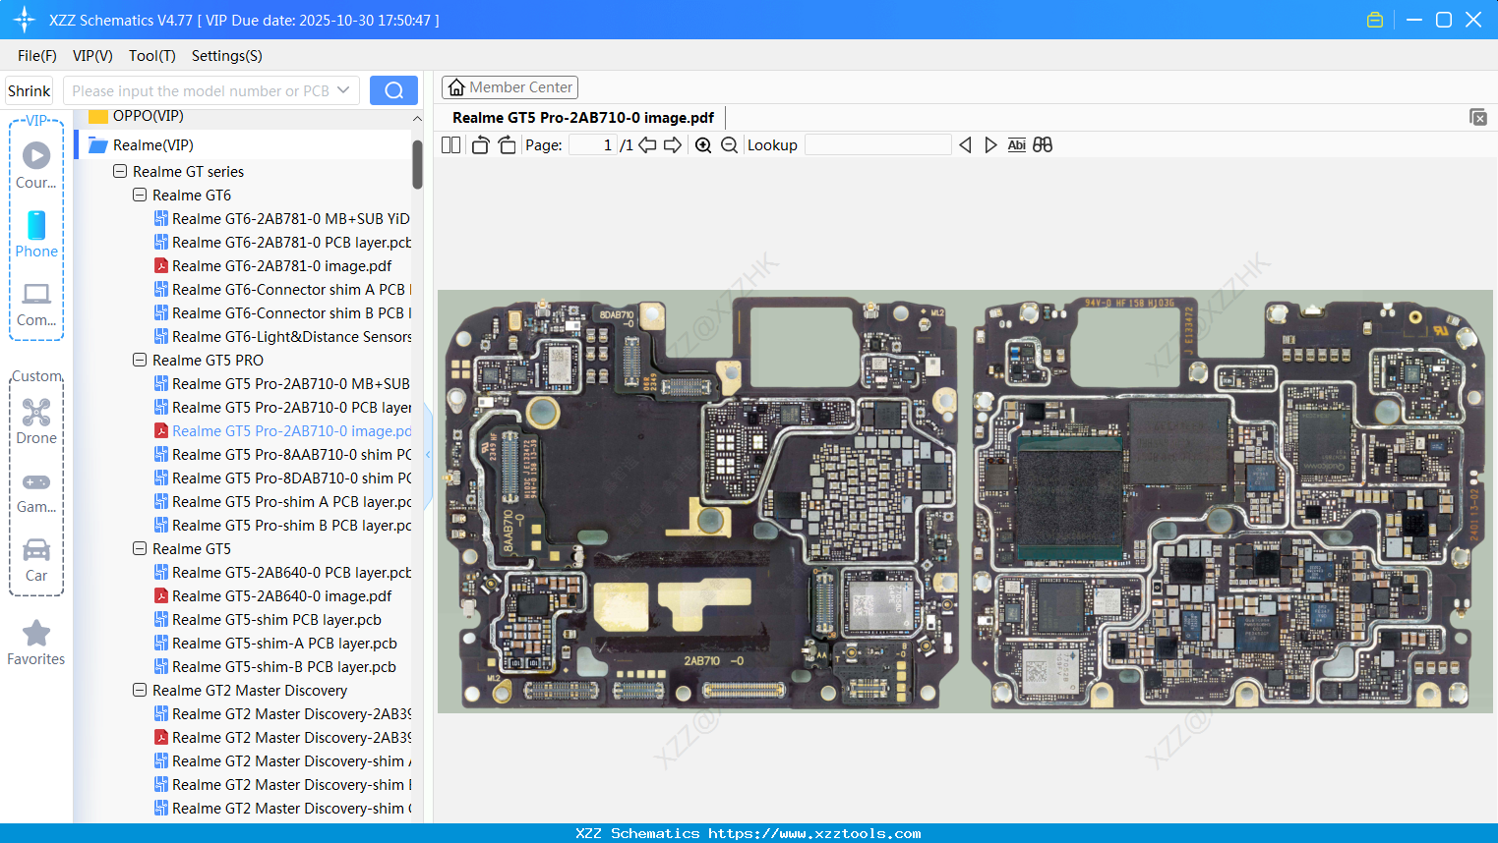This screenshot has height=843, width=1498.
Task: Open Realme GT6-Connector shim A PCB
Action: coord(282,289)
